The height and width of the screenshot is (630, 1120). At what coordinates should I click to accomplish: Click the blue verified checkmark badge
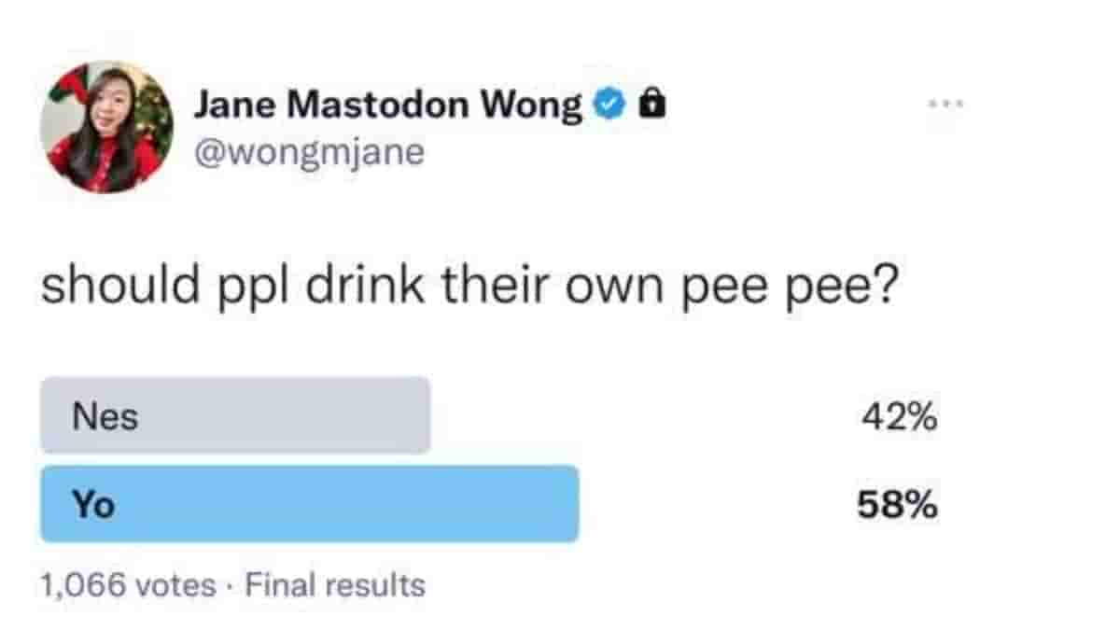pos(609,105)
